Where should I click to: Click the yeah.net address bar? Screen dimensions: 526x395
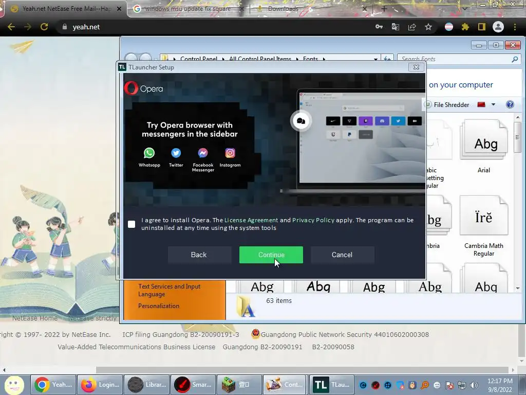tap(215, 27)
